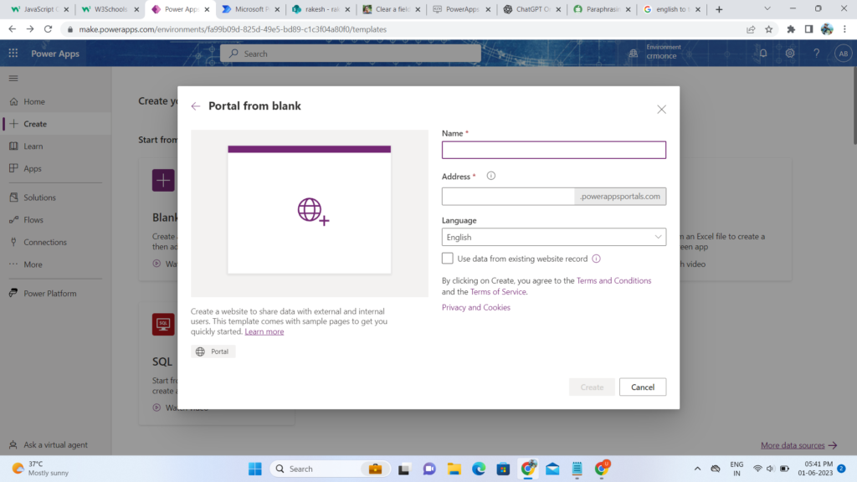Open Terms of Service link
Screen dimensions: 857x482
point(498,292)
